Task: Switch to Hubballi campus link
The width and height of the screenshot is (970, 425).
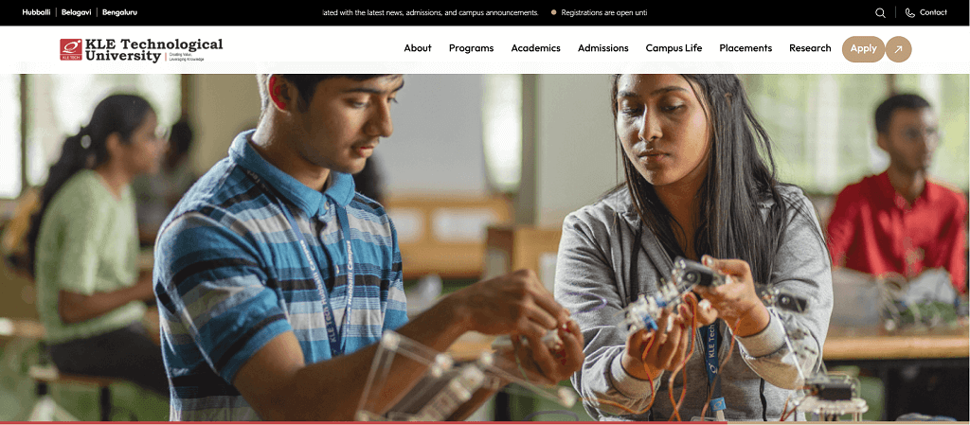Action: point(36,12)
